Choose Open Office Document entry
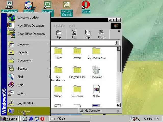Screen dimensions: 163x122 point(28,34)
